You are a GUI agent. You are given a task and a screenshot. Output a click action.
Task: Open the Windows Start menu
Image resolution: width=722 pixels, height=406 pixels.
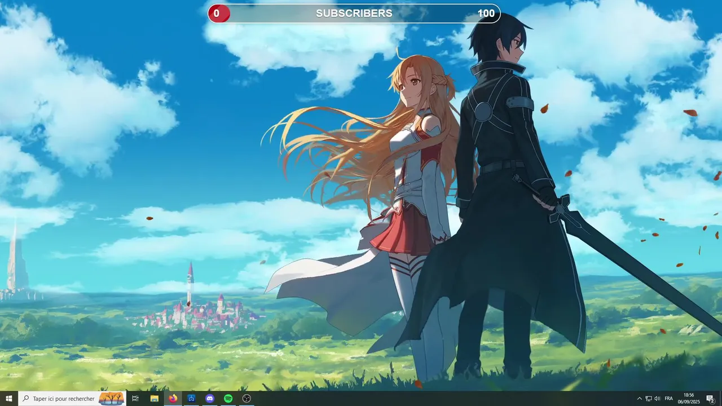(9, 399)
